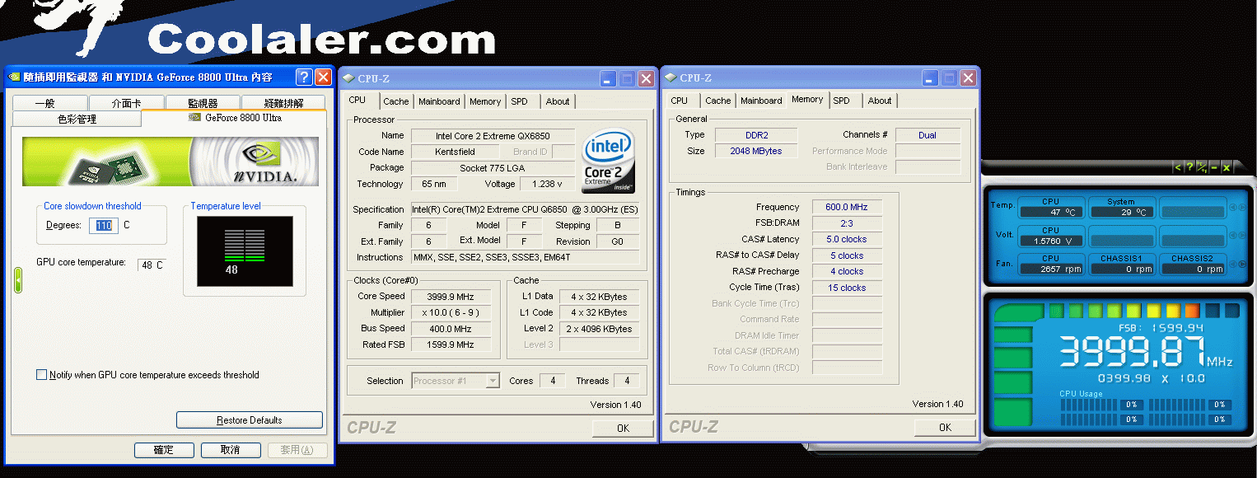Viewport: 1257px width, 478px height.
Task: Click right arrow beside the Fan row
Action: pyautogui.click(x=1242, y=265)
